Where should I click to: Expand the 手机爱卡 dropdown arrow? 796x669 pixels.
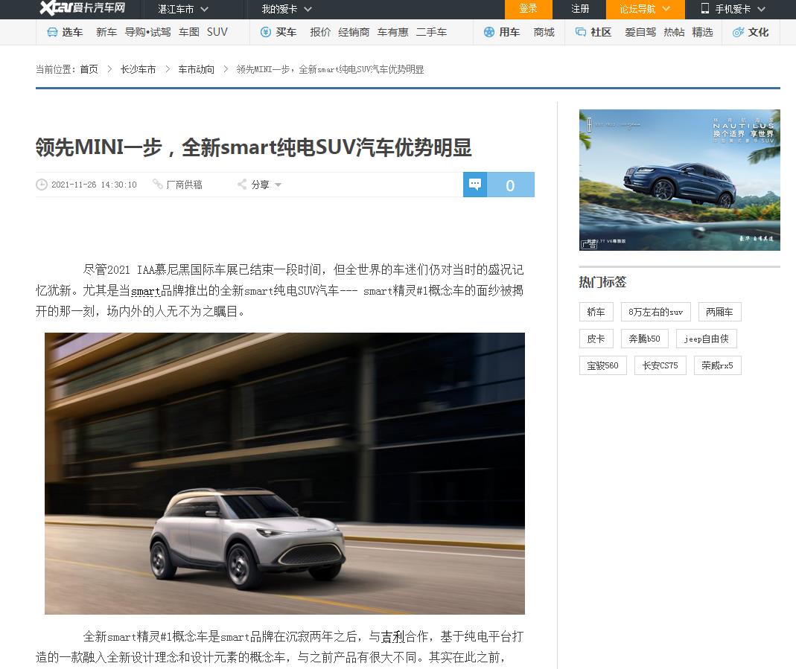click(761, 9)
